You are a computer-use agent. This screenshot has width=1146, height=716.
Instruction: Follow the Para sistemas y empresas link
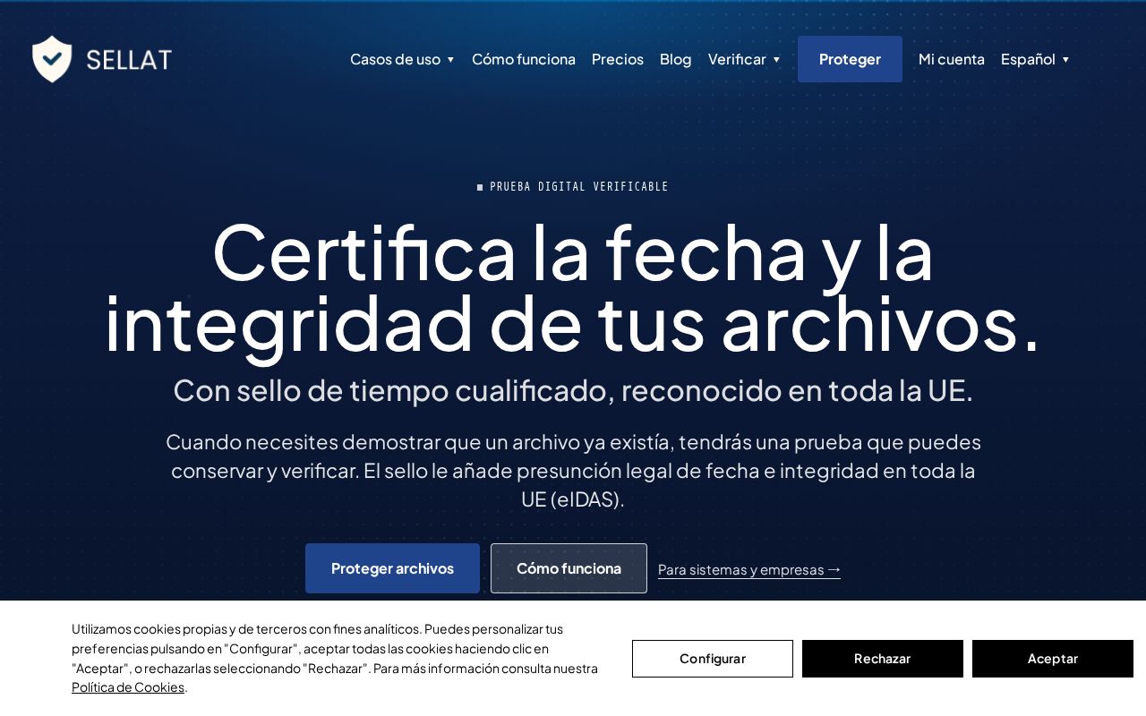pos(749,569)
